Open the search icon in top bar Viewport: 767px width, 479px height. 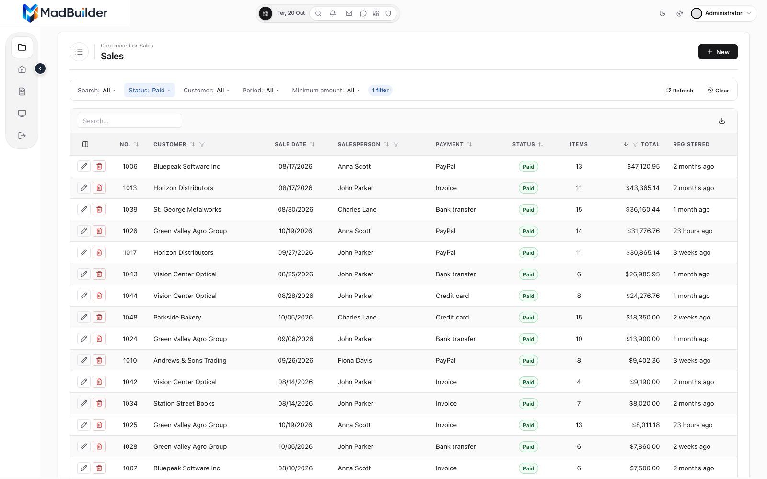coord(318,13)
